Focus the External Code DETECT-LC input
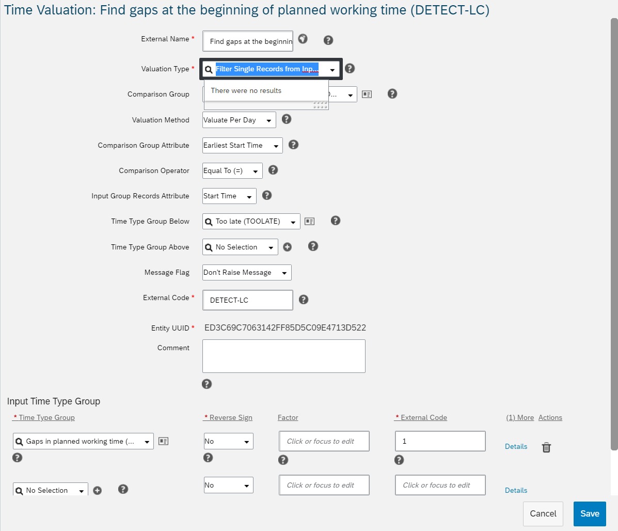 (x=248, y=300)
